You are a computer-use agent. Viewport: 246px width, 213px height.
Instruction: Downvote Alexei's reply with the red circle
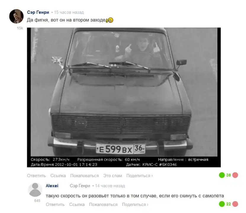pyautogui.click(x=235, y=204)
